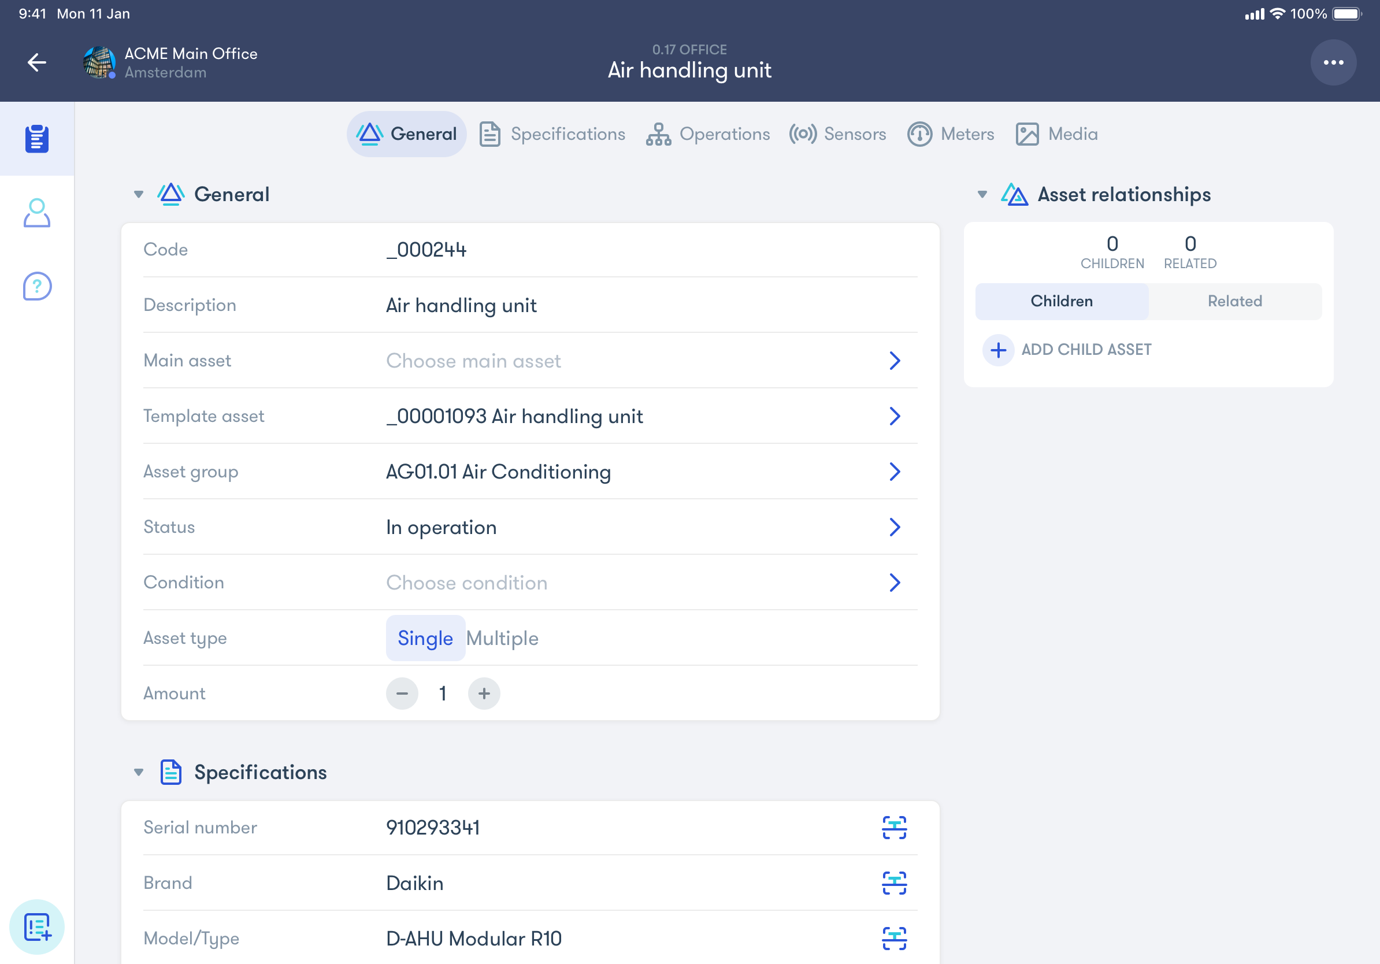Image resolution: width=1380 pixels, height=964 pixels.
Task: Increase the Amount with the plus button
Action: [484, 694]
